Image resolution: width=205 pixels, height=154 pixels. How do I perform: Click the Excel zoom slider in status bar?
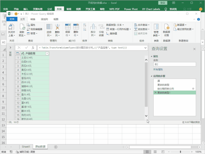(180, 152)
